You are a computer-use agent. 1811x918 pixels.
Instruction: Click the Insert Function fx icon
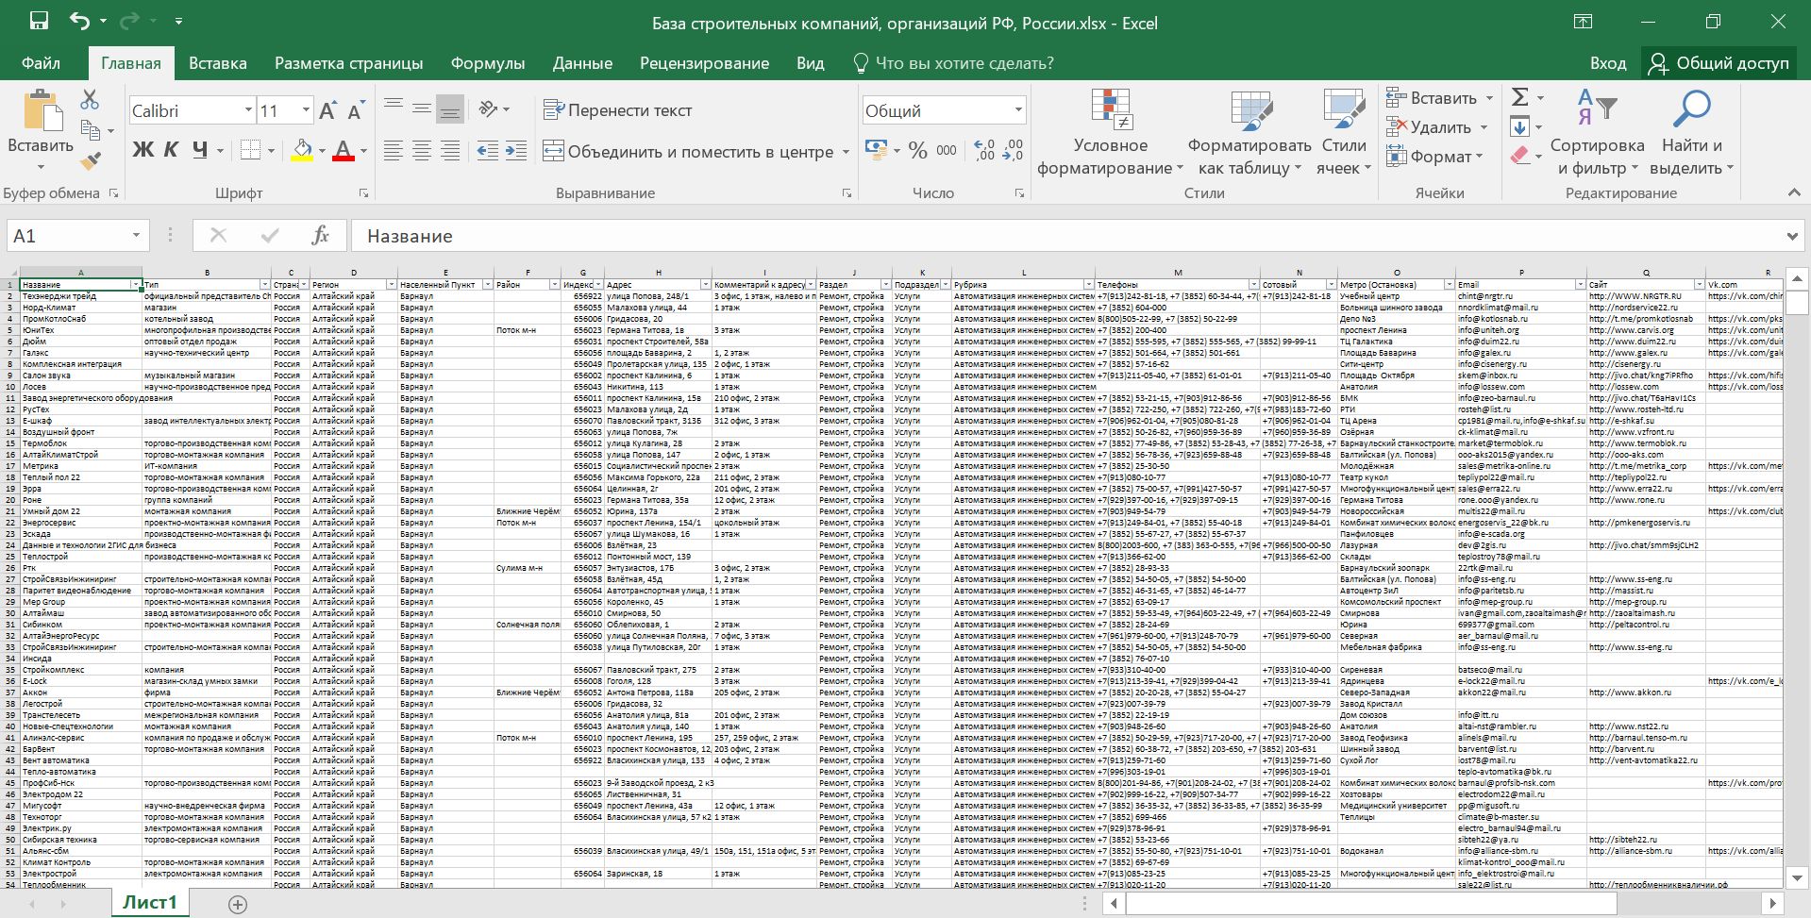pos(320,236)
